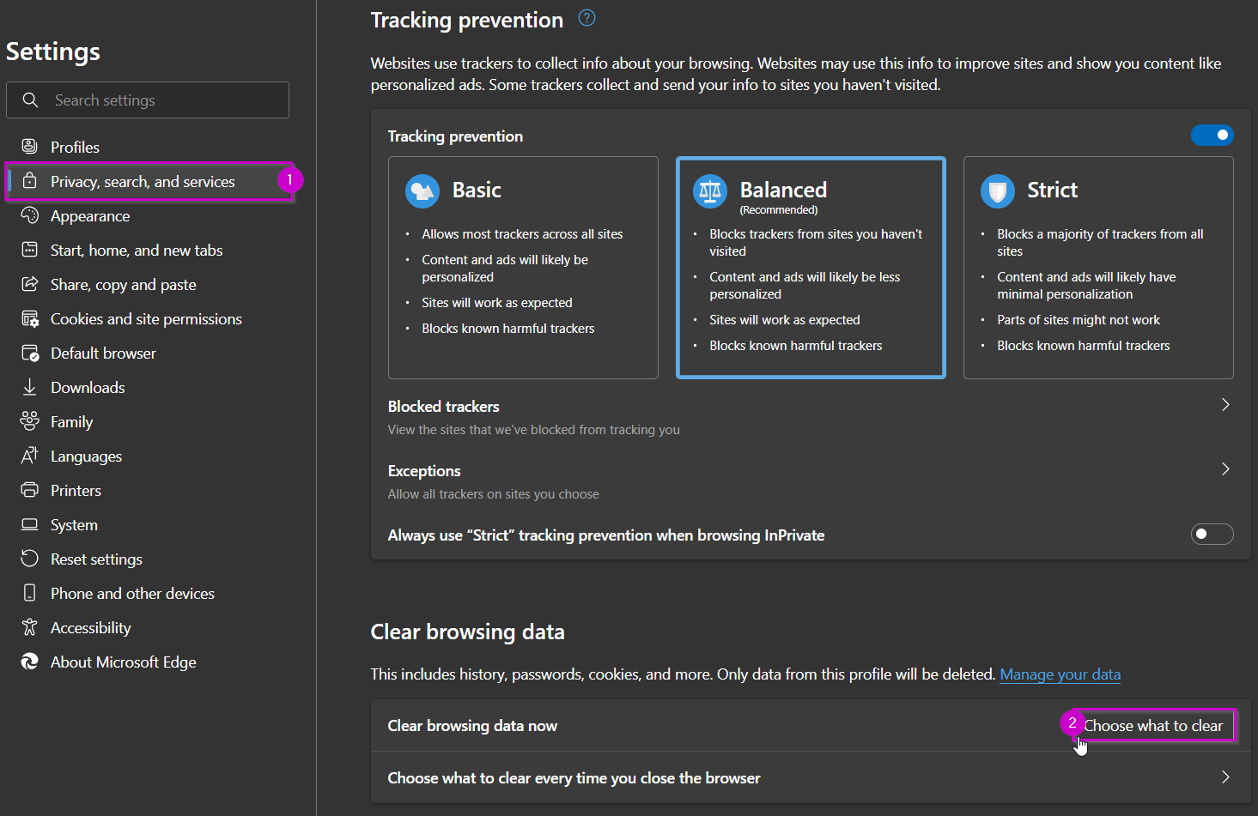The image size is (1258, 816).
Task: Click the Accessibility figure icon
Action: 30,627
